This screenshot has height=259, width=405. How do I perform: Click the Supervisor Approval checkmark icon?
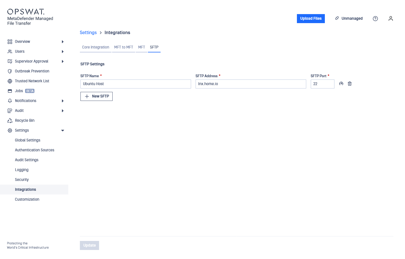(10, 61)
